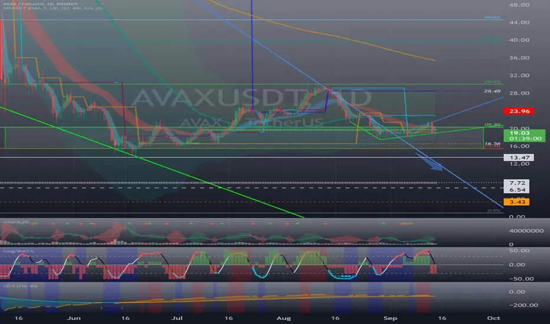Click the AVAX / TetherUS, 1D, BINANCE symbol title
550x324 pixels.
[x=40, y=4]
